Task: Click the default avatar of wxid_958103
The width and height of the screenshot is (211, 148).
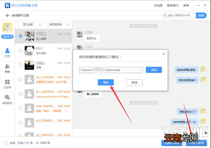Action: click(29, 108)
